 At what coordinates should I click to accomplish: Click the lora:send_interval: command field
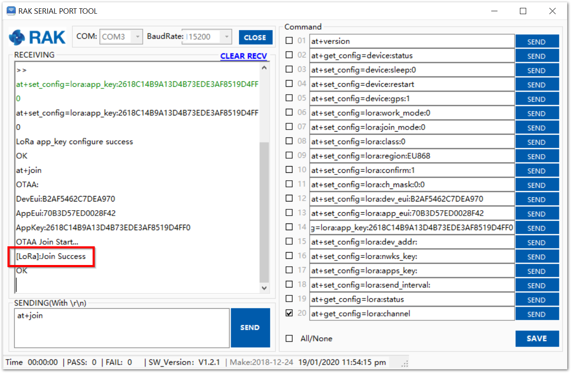(412, 285)
